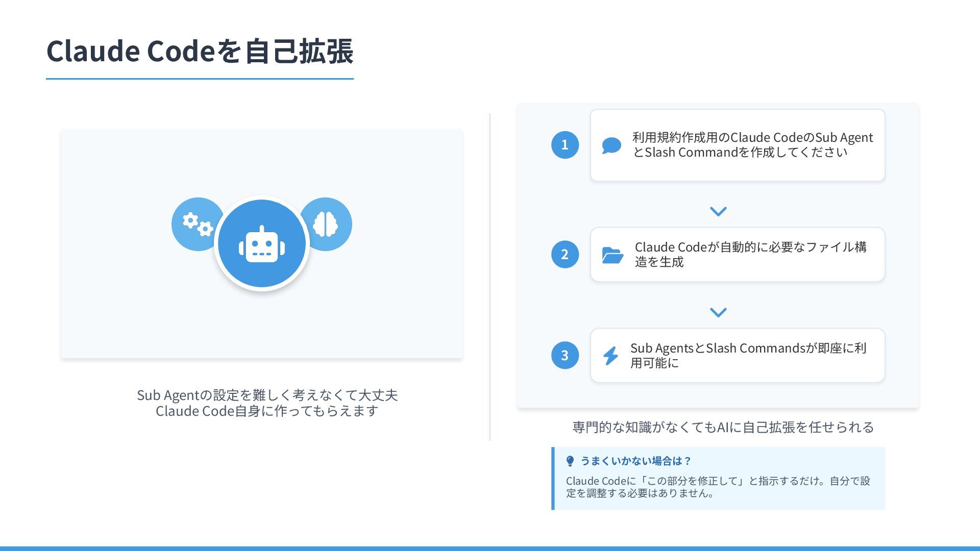980x551 pixels.
Task: Click the speech bubble icon in step 1
Action: click(611, 145)
